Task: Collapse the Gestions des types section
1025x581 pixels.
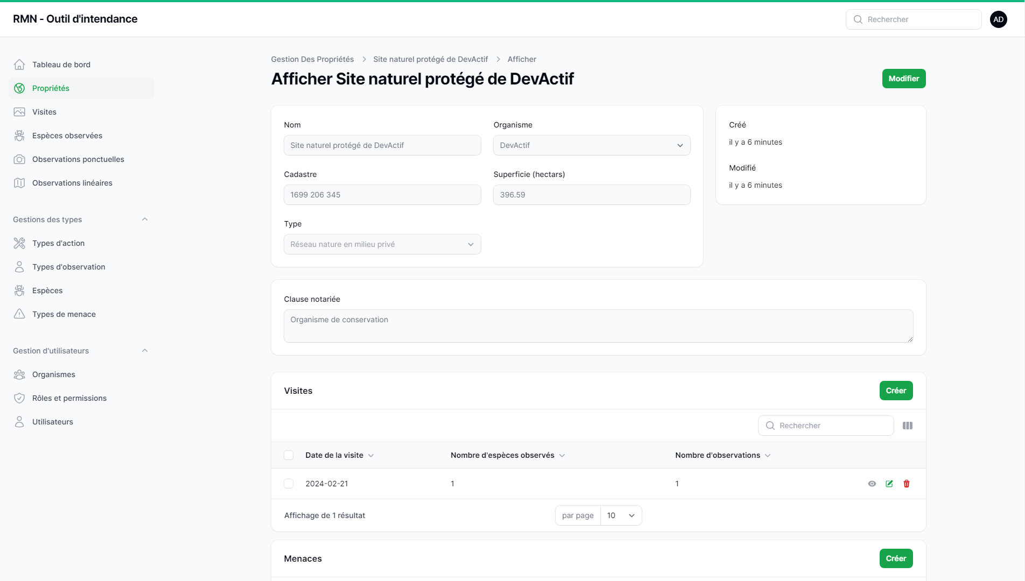Action: (145, 219)
